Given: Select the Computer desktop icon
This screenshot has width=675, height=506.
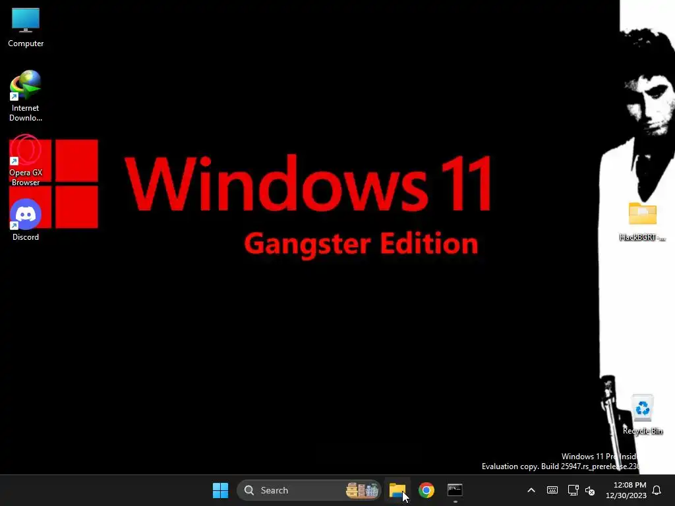Looking at the screenshot, I should pos(26,28).
